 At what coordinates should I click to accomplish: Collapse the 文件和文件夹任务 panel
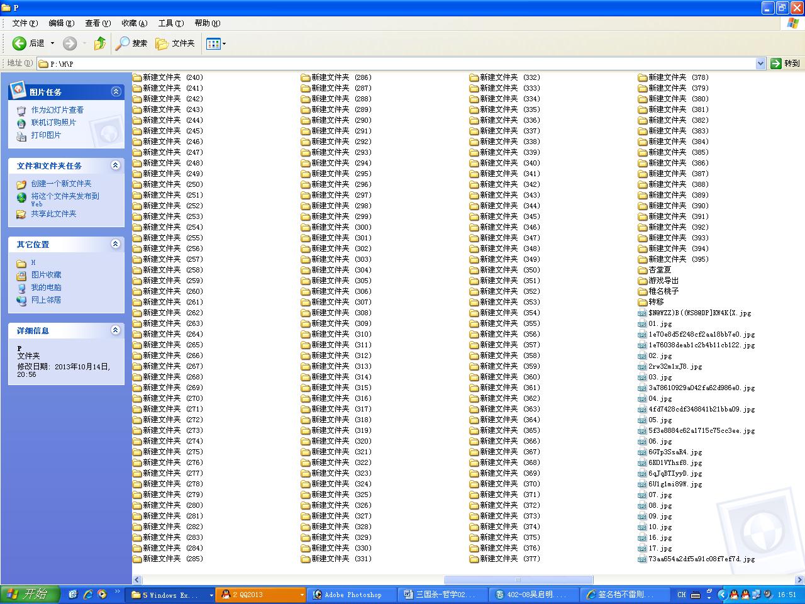click(x=116, y=165)
